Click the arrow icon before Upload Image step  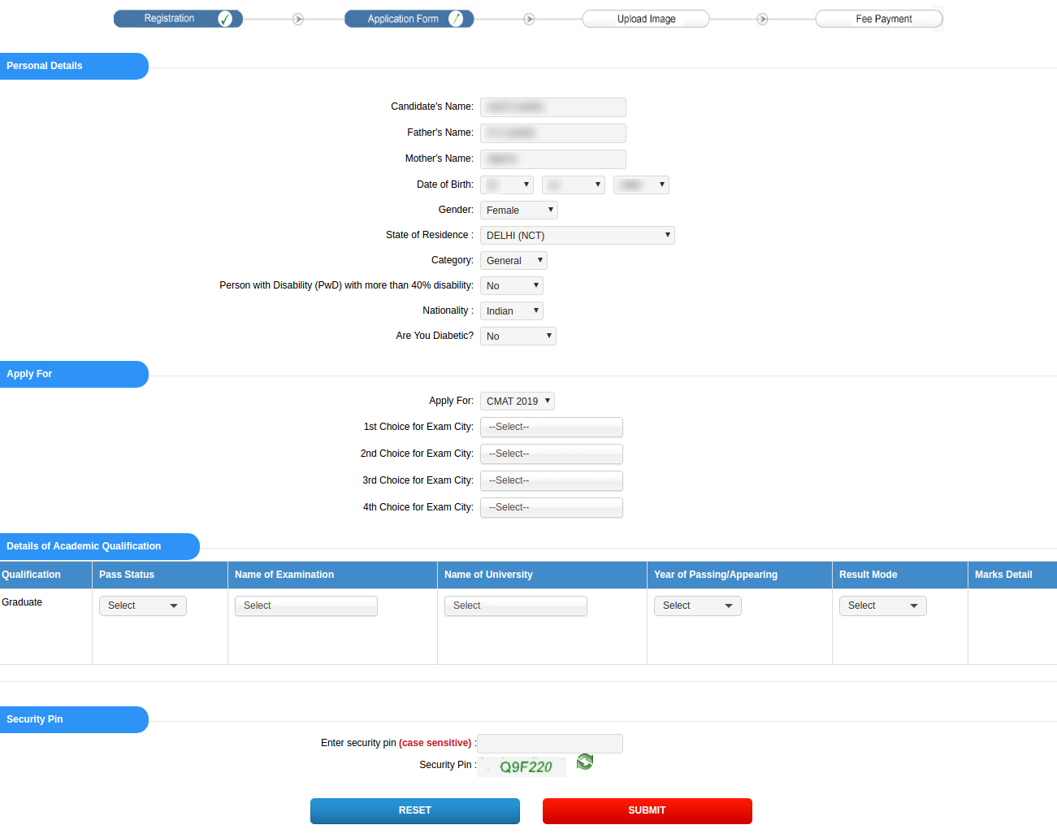point(529,18)
